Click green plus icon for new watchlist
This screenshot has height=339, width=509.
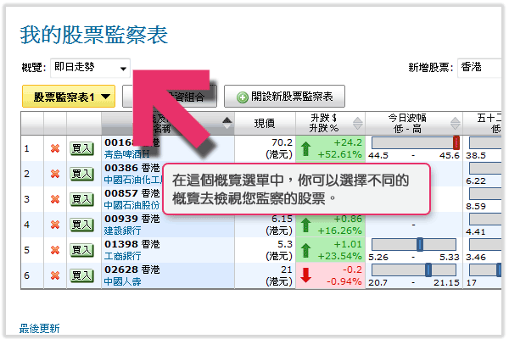242,97
